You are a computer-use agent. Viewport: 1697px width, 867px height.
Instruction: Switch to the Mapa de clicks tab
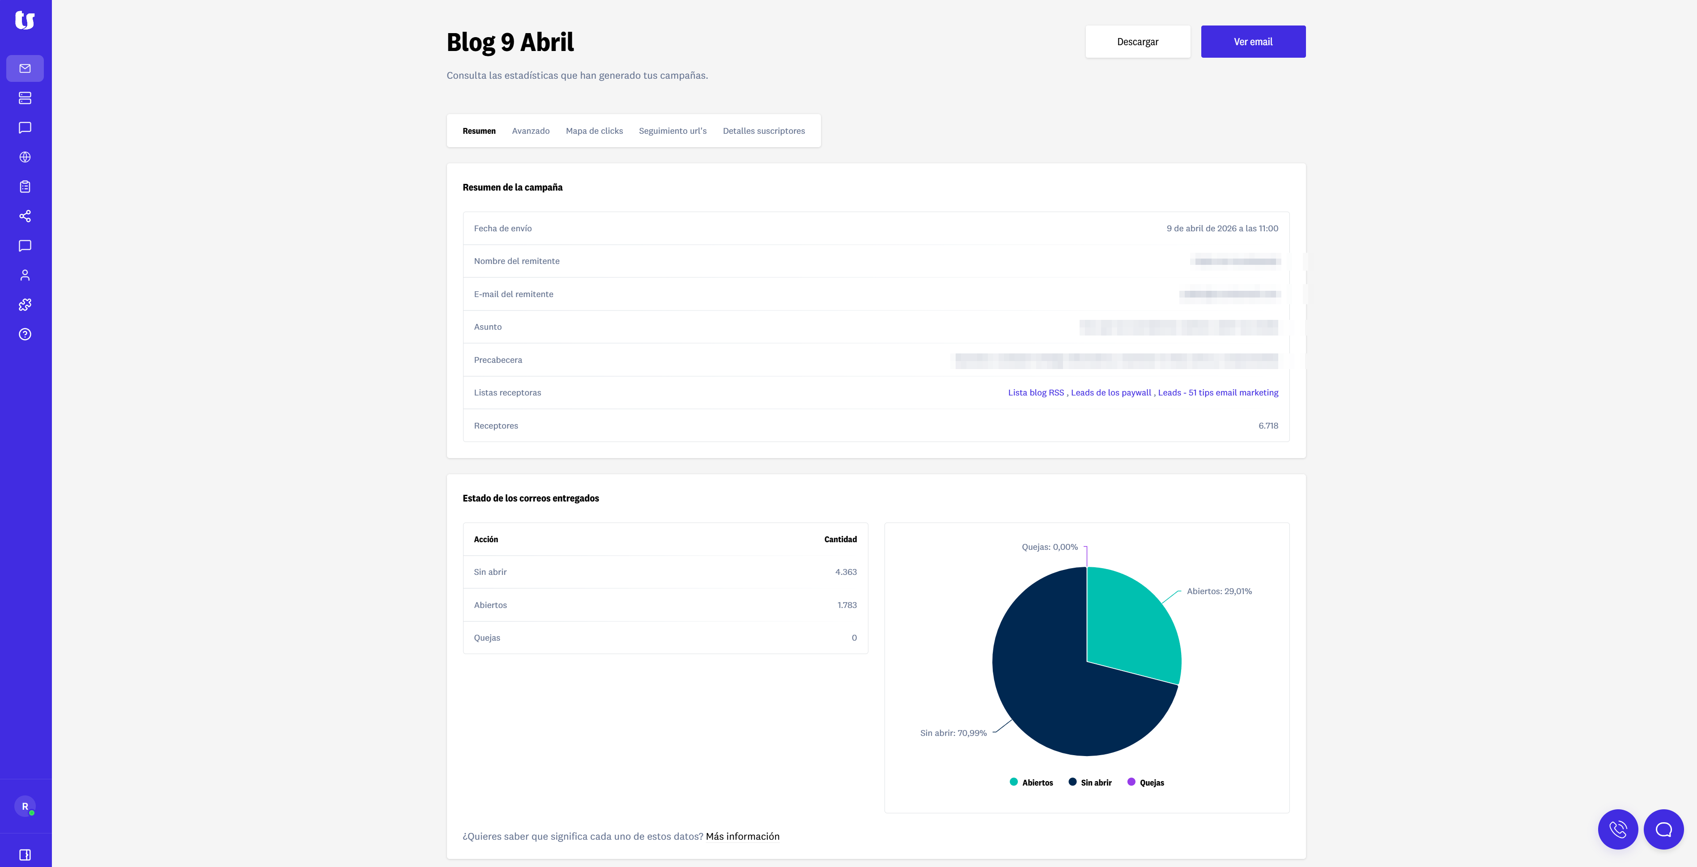point(594,131)
